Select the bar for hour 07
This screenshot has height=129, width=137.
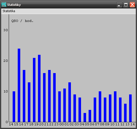coord(100,107)
